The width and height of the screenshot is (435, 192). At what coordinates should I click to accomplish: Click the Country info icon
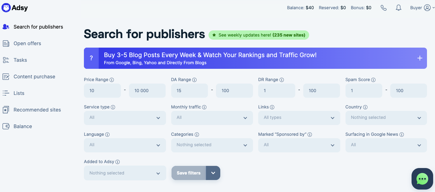tap(365, 107)
